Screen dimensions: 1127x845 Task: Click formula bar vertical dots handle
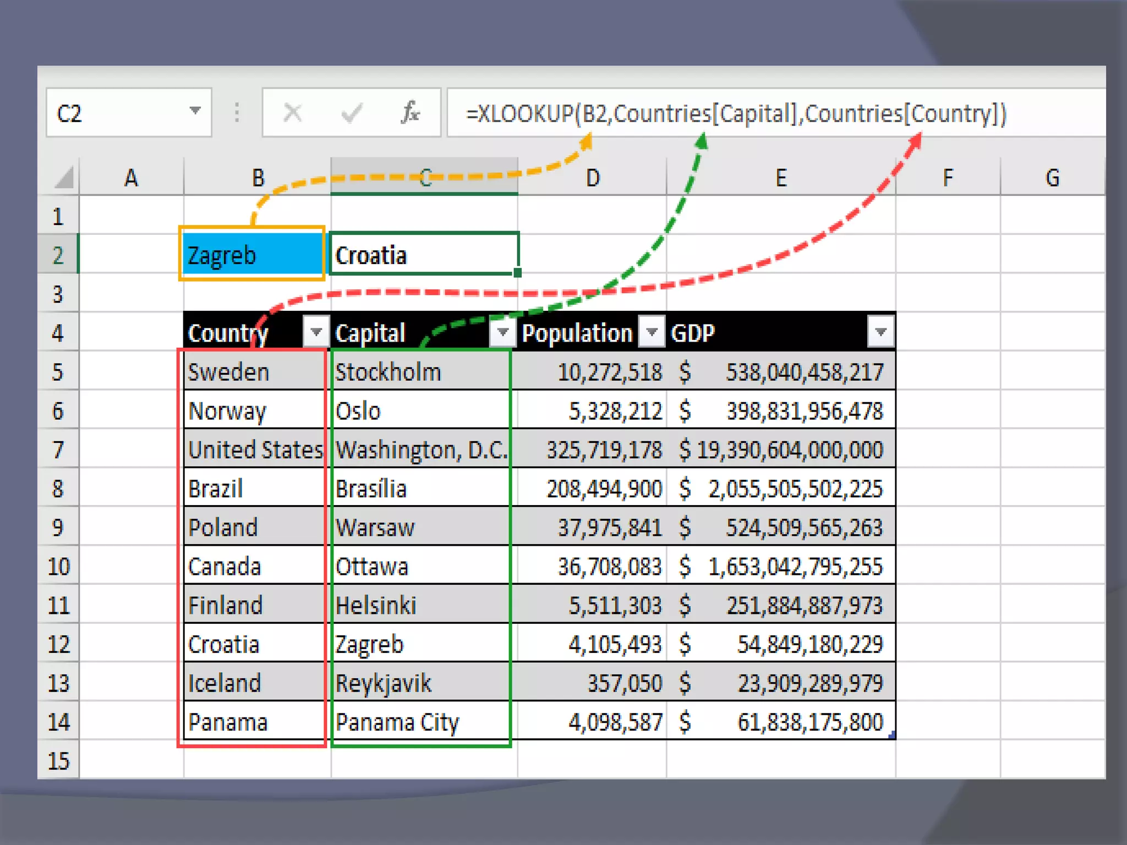click(237, 113)
